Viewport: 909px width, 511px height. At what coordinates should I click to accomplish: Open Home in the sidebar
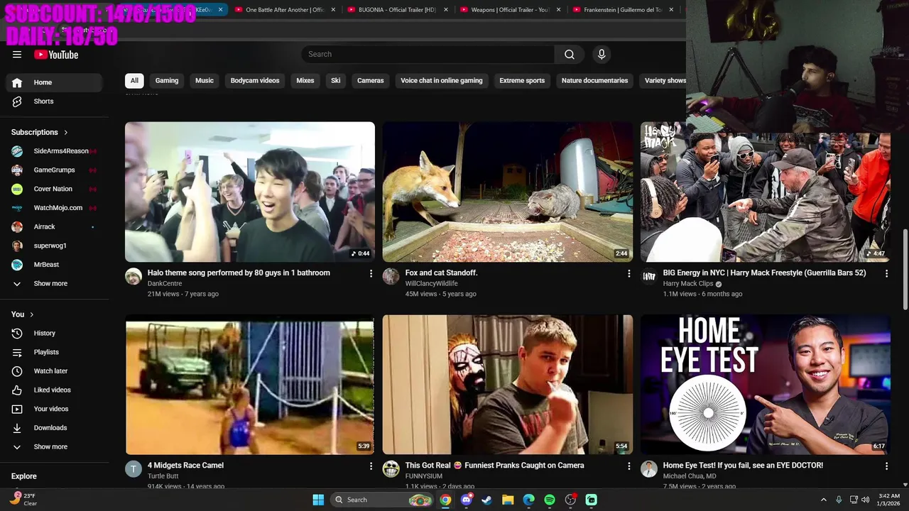pyautogui.click(x=55, y=82)
